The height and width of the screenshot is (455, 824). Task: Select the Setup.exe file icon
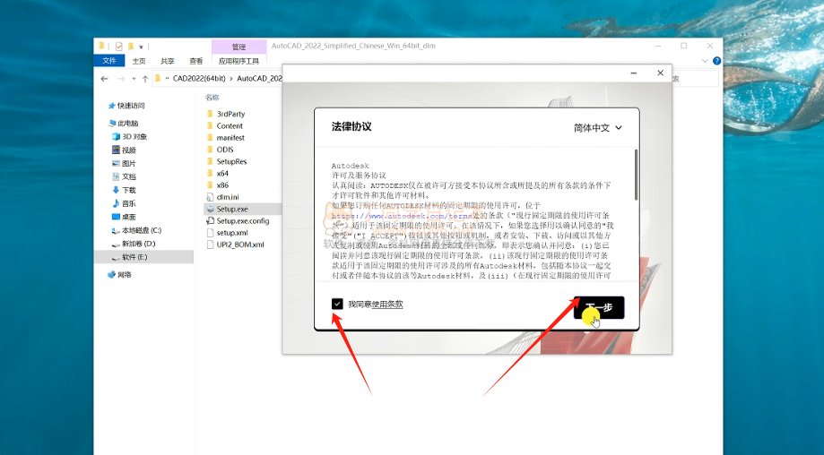click(210, 209)
